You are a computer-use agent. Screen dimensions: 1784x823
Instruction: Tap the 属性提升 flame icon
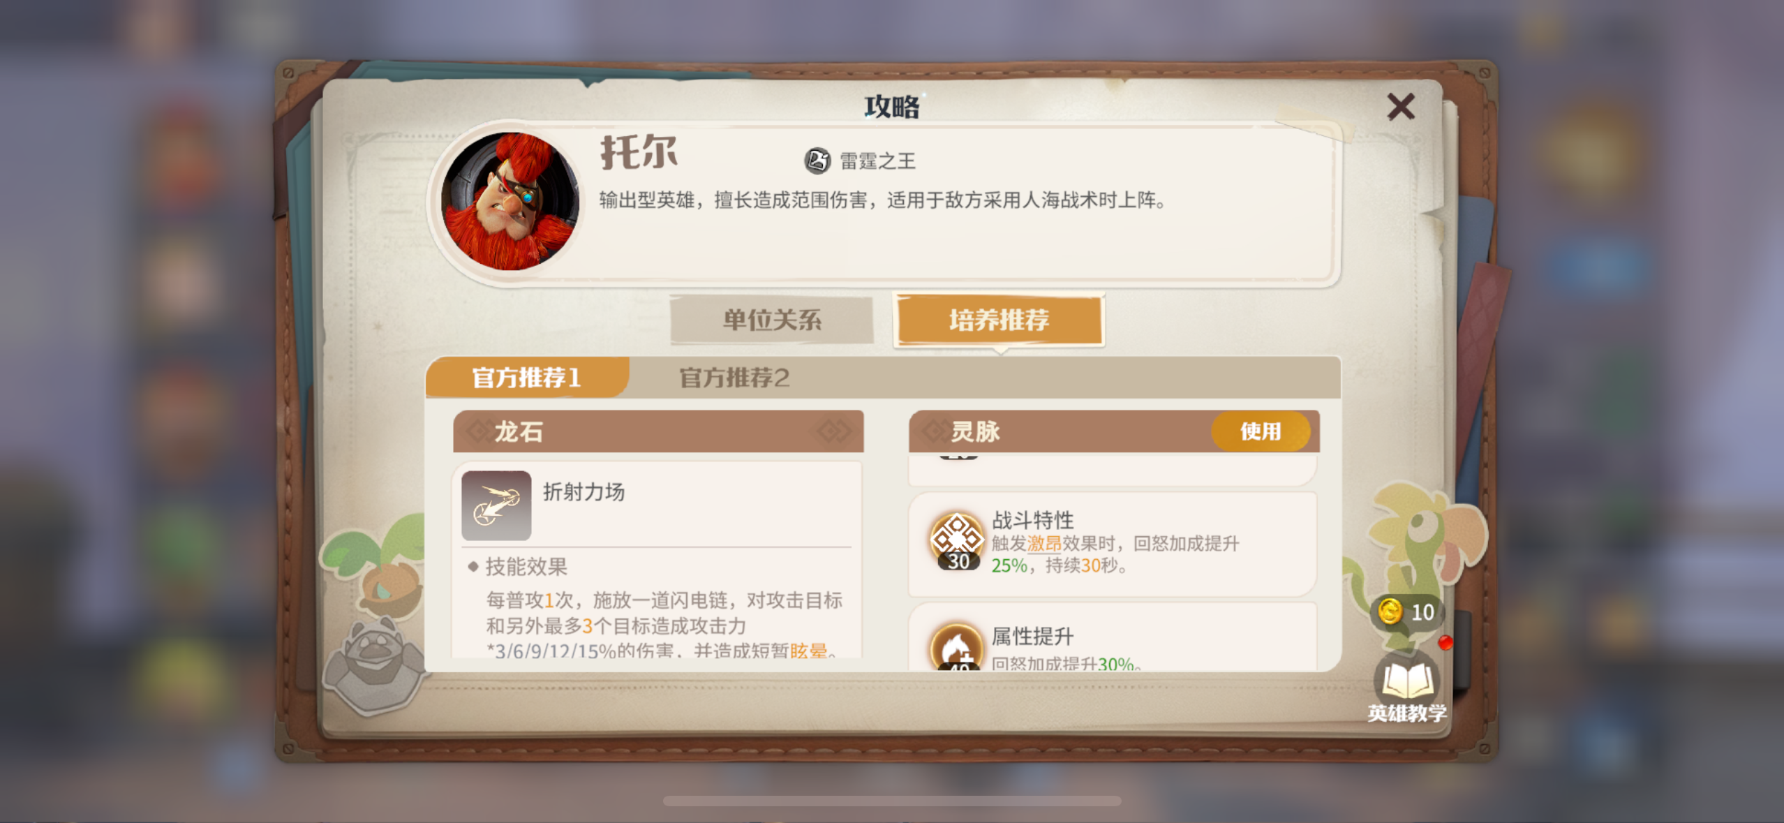coord(957,646)
